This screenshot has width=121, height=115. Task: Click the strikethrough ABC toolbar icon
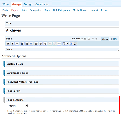[17, 44]
